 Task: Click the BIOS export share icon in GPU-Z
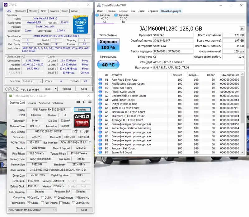click(75, 131)
